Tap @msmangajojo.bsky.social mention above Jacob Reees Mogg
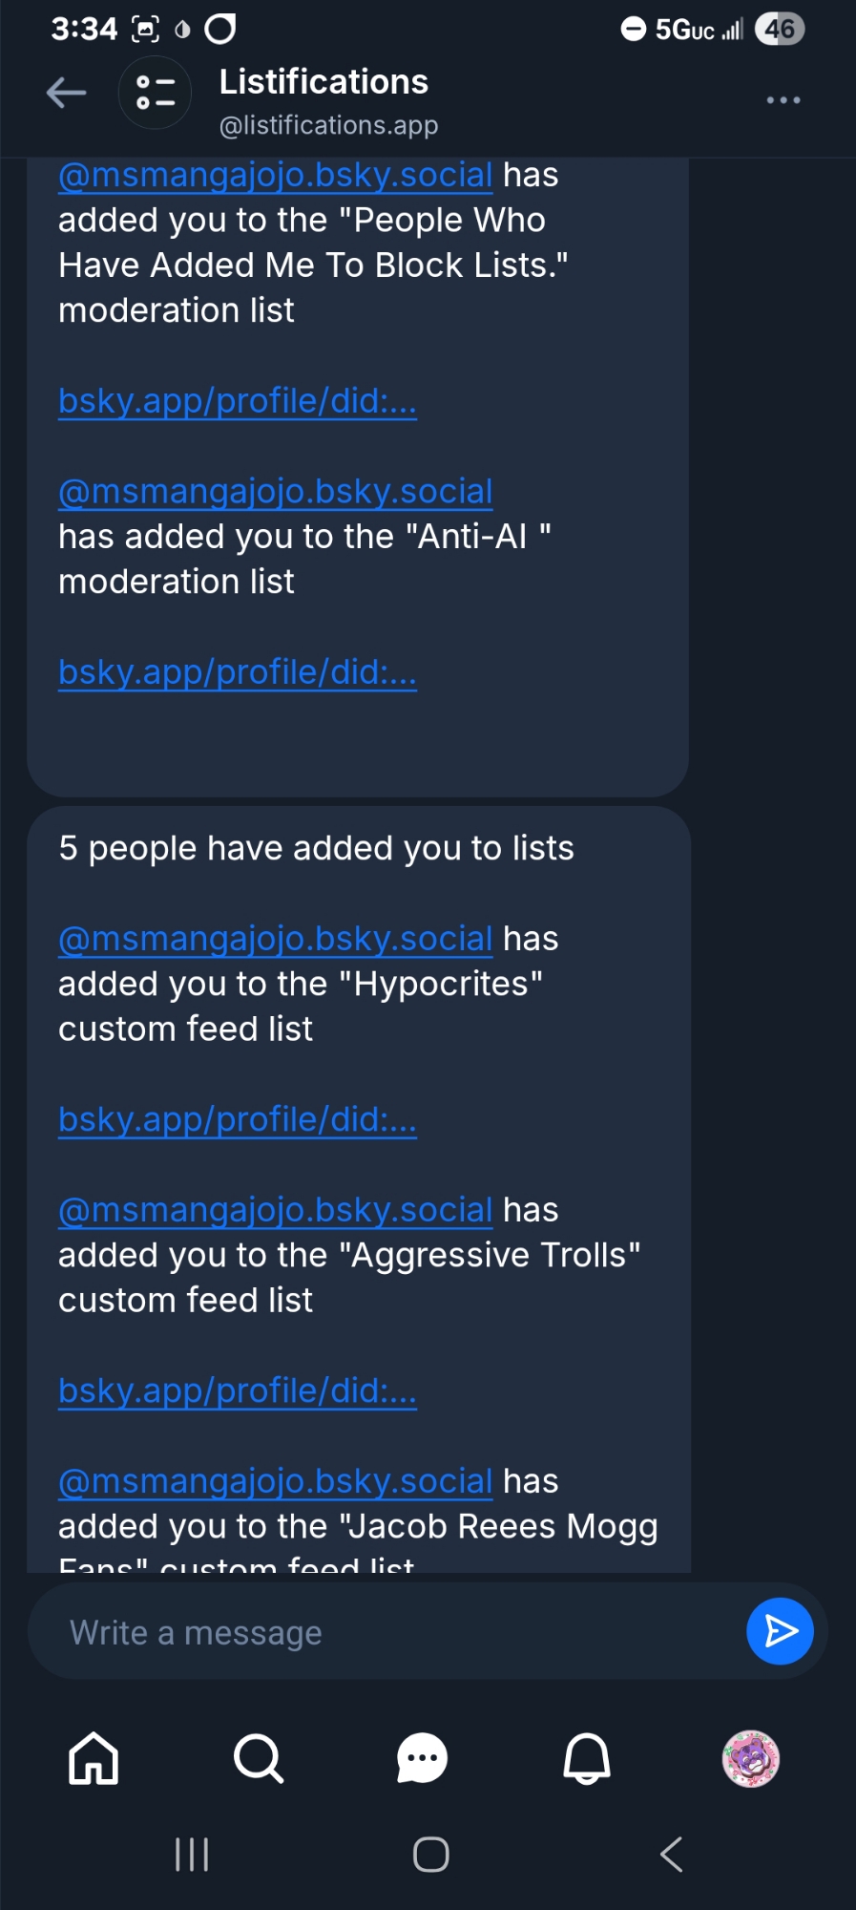Image resolution: width=856 pixels, height=1910 pixels. (x=275, y=1481)
